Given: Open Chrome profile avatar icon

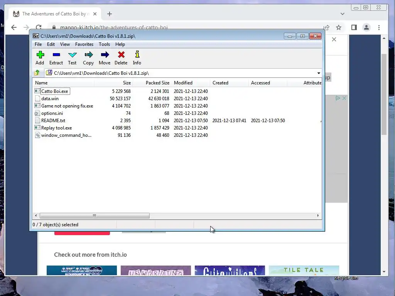Looking at the screenshot, I should coord(366,27).
